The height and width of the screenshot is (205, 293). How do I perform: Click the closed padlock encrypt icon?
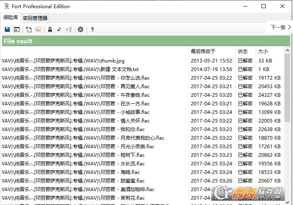50,29
